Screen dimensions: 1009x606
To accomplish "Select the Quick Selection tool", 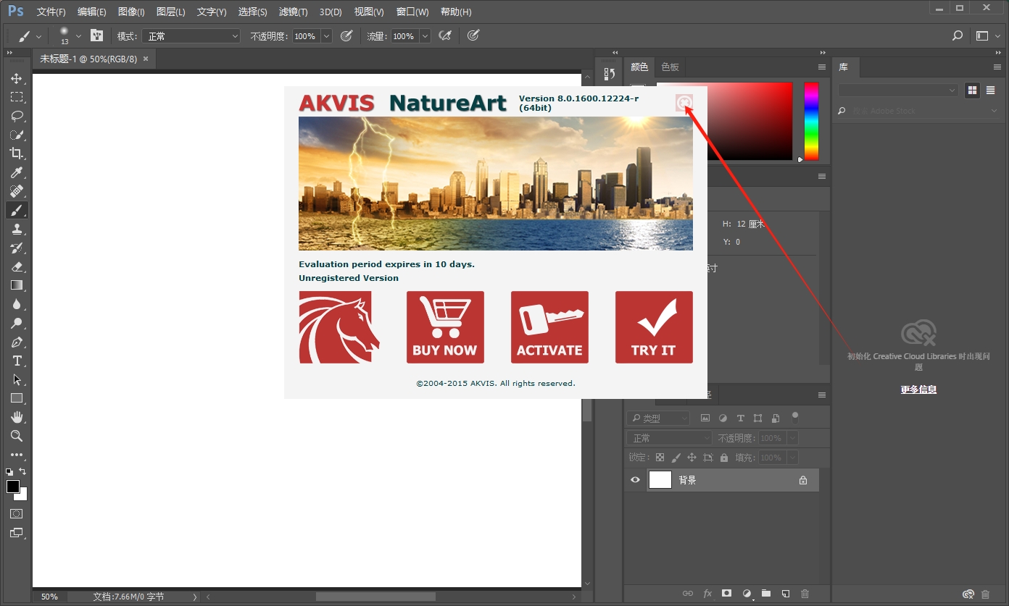I will (x=16, y=135).
